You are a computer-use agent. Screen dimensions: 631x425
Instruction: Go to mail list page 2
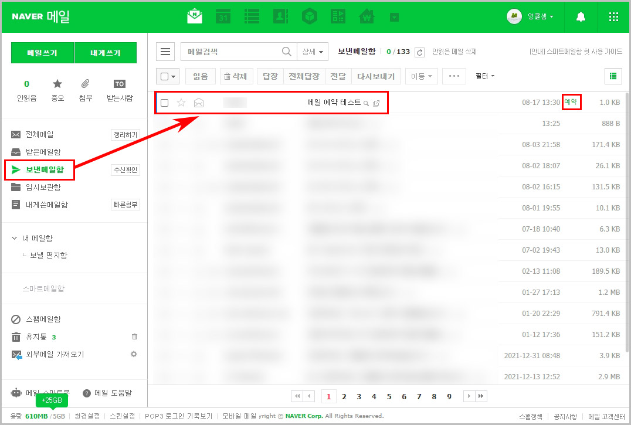click(344, 396)
